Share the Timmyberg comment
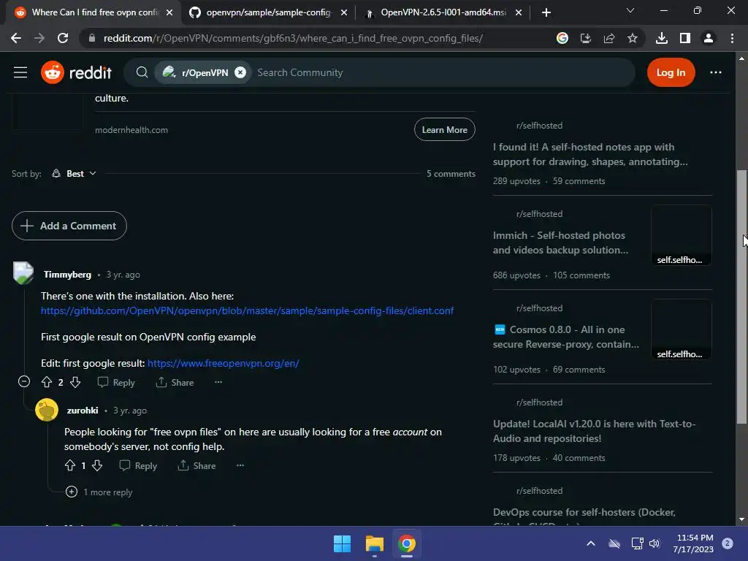 tap(175, 382)
